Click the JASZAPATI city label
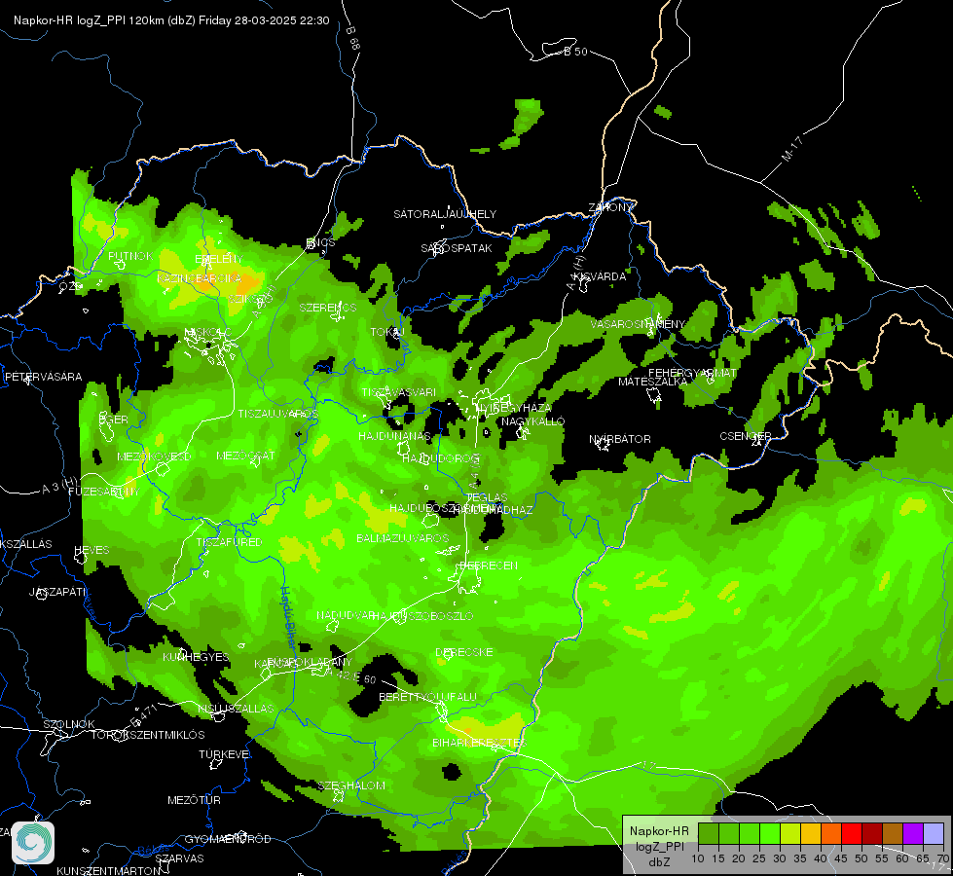Image resolution: width=953 pixels, height=876 pixels. [58, 592]
